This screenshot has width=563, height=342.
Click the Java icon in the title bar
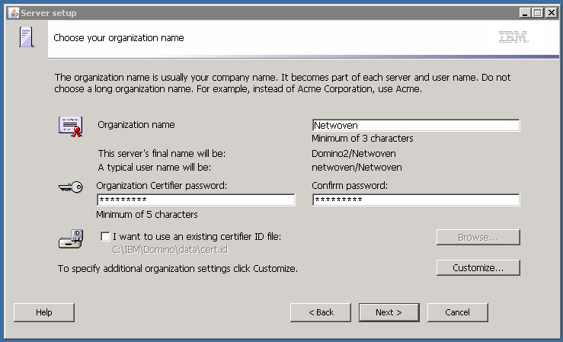pos(14,13)
